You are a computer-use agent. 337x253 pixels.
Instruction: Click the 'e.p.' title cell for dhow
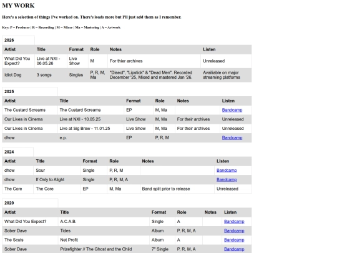tap(90, 137)
